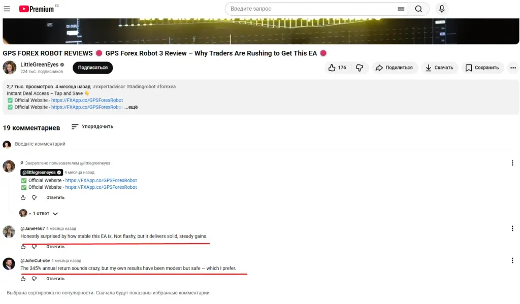Screen dimensions: 520x304
Task: Subscribe with the Подписаться button
Action: tap(93, 67)
